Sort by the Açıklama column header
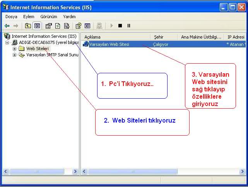The width and height of the screenshot is (248, 187). (116, 37)
